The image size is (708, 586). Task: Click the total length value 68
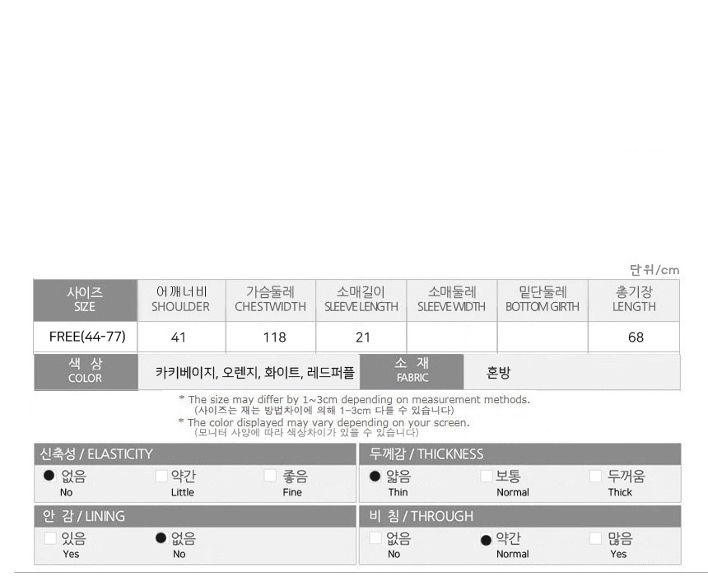click(636, 337)
